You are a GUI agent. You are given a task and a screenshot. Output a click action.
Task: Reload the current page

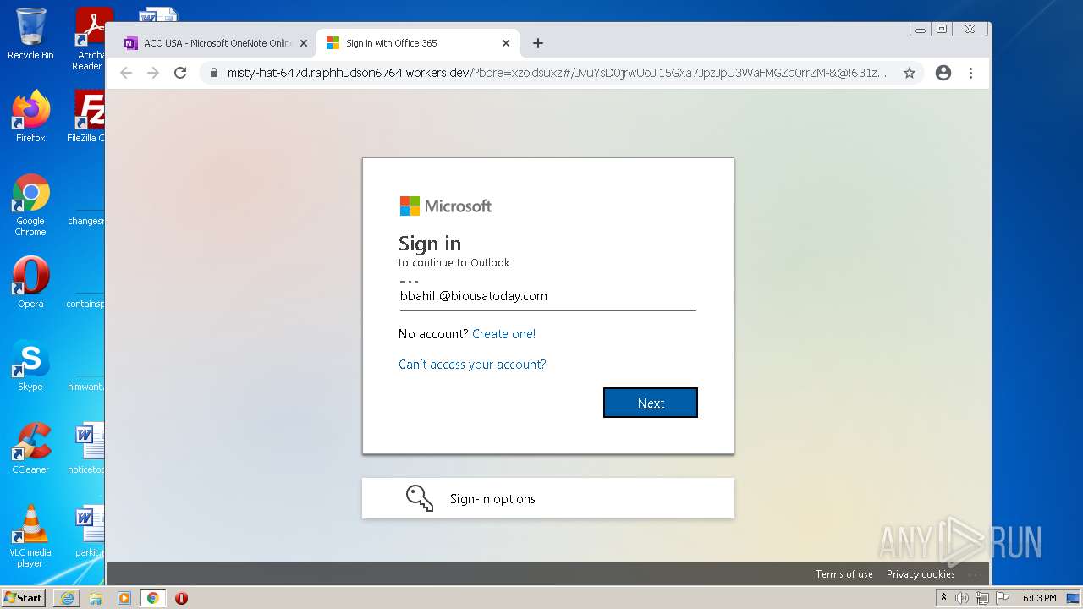[x=180, y=73]
